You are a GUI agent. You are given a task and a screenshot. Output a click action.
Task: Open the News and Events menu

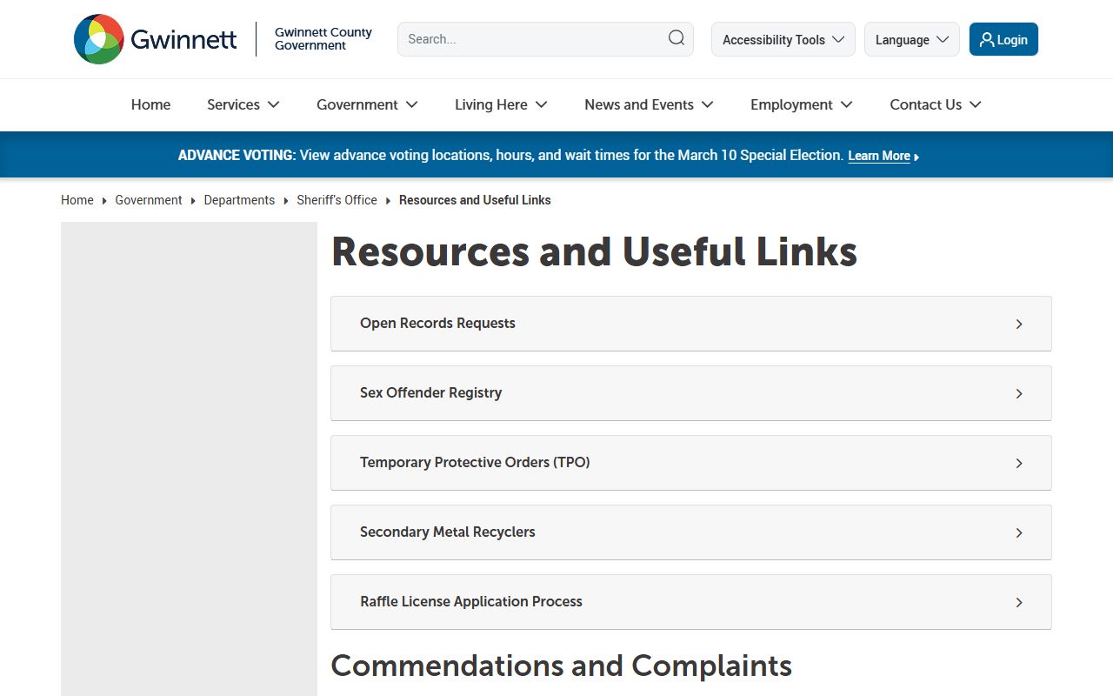[x=649, y=104]
